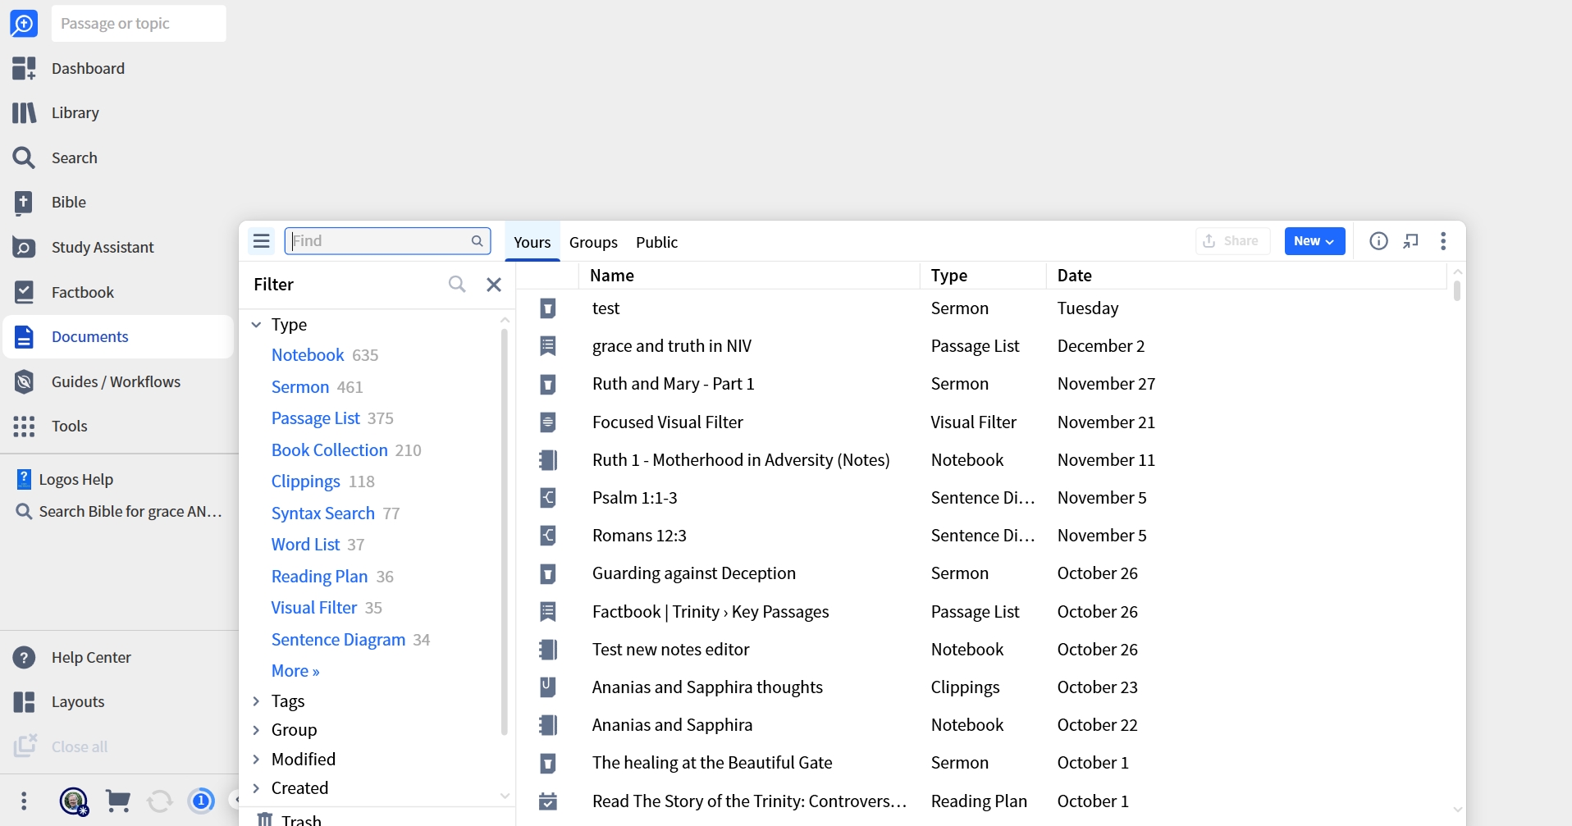Filter by Clippings type
1572x826 pixels.
(306, 481)
